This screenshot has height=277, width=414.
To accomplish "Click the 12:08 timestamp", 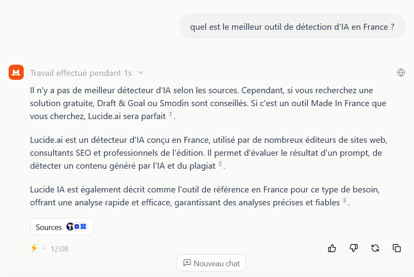I will [x=60, y=249].
